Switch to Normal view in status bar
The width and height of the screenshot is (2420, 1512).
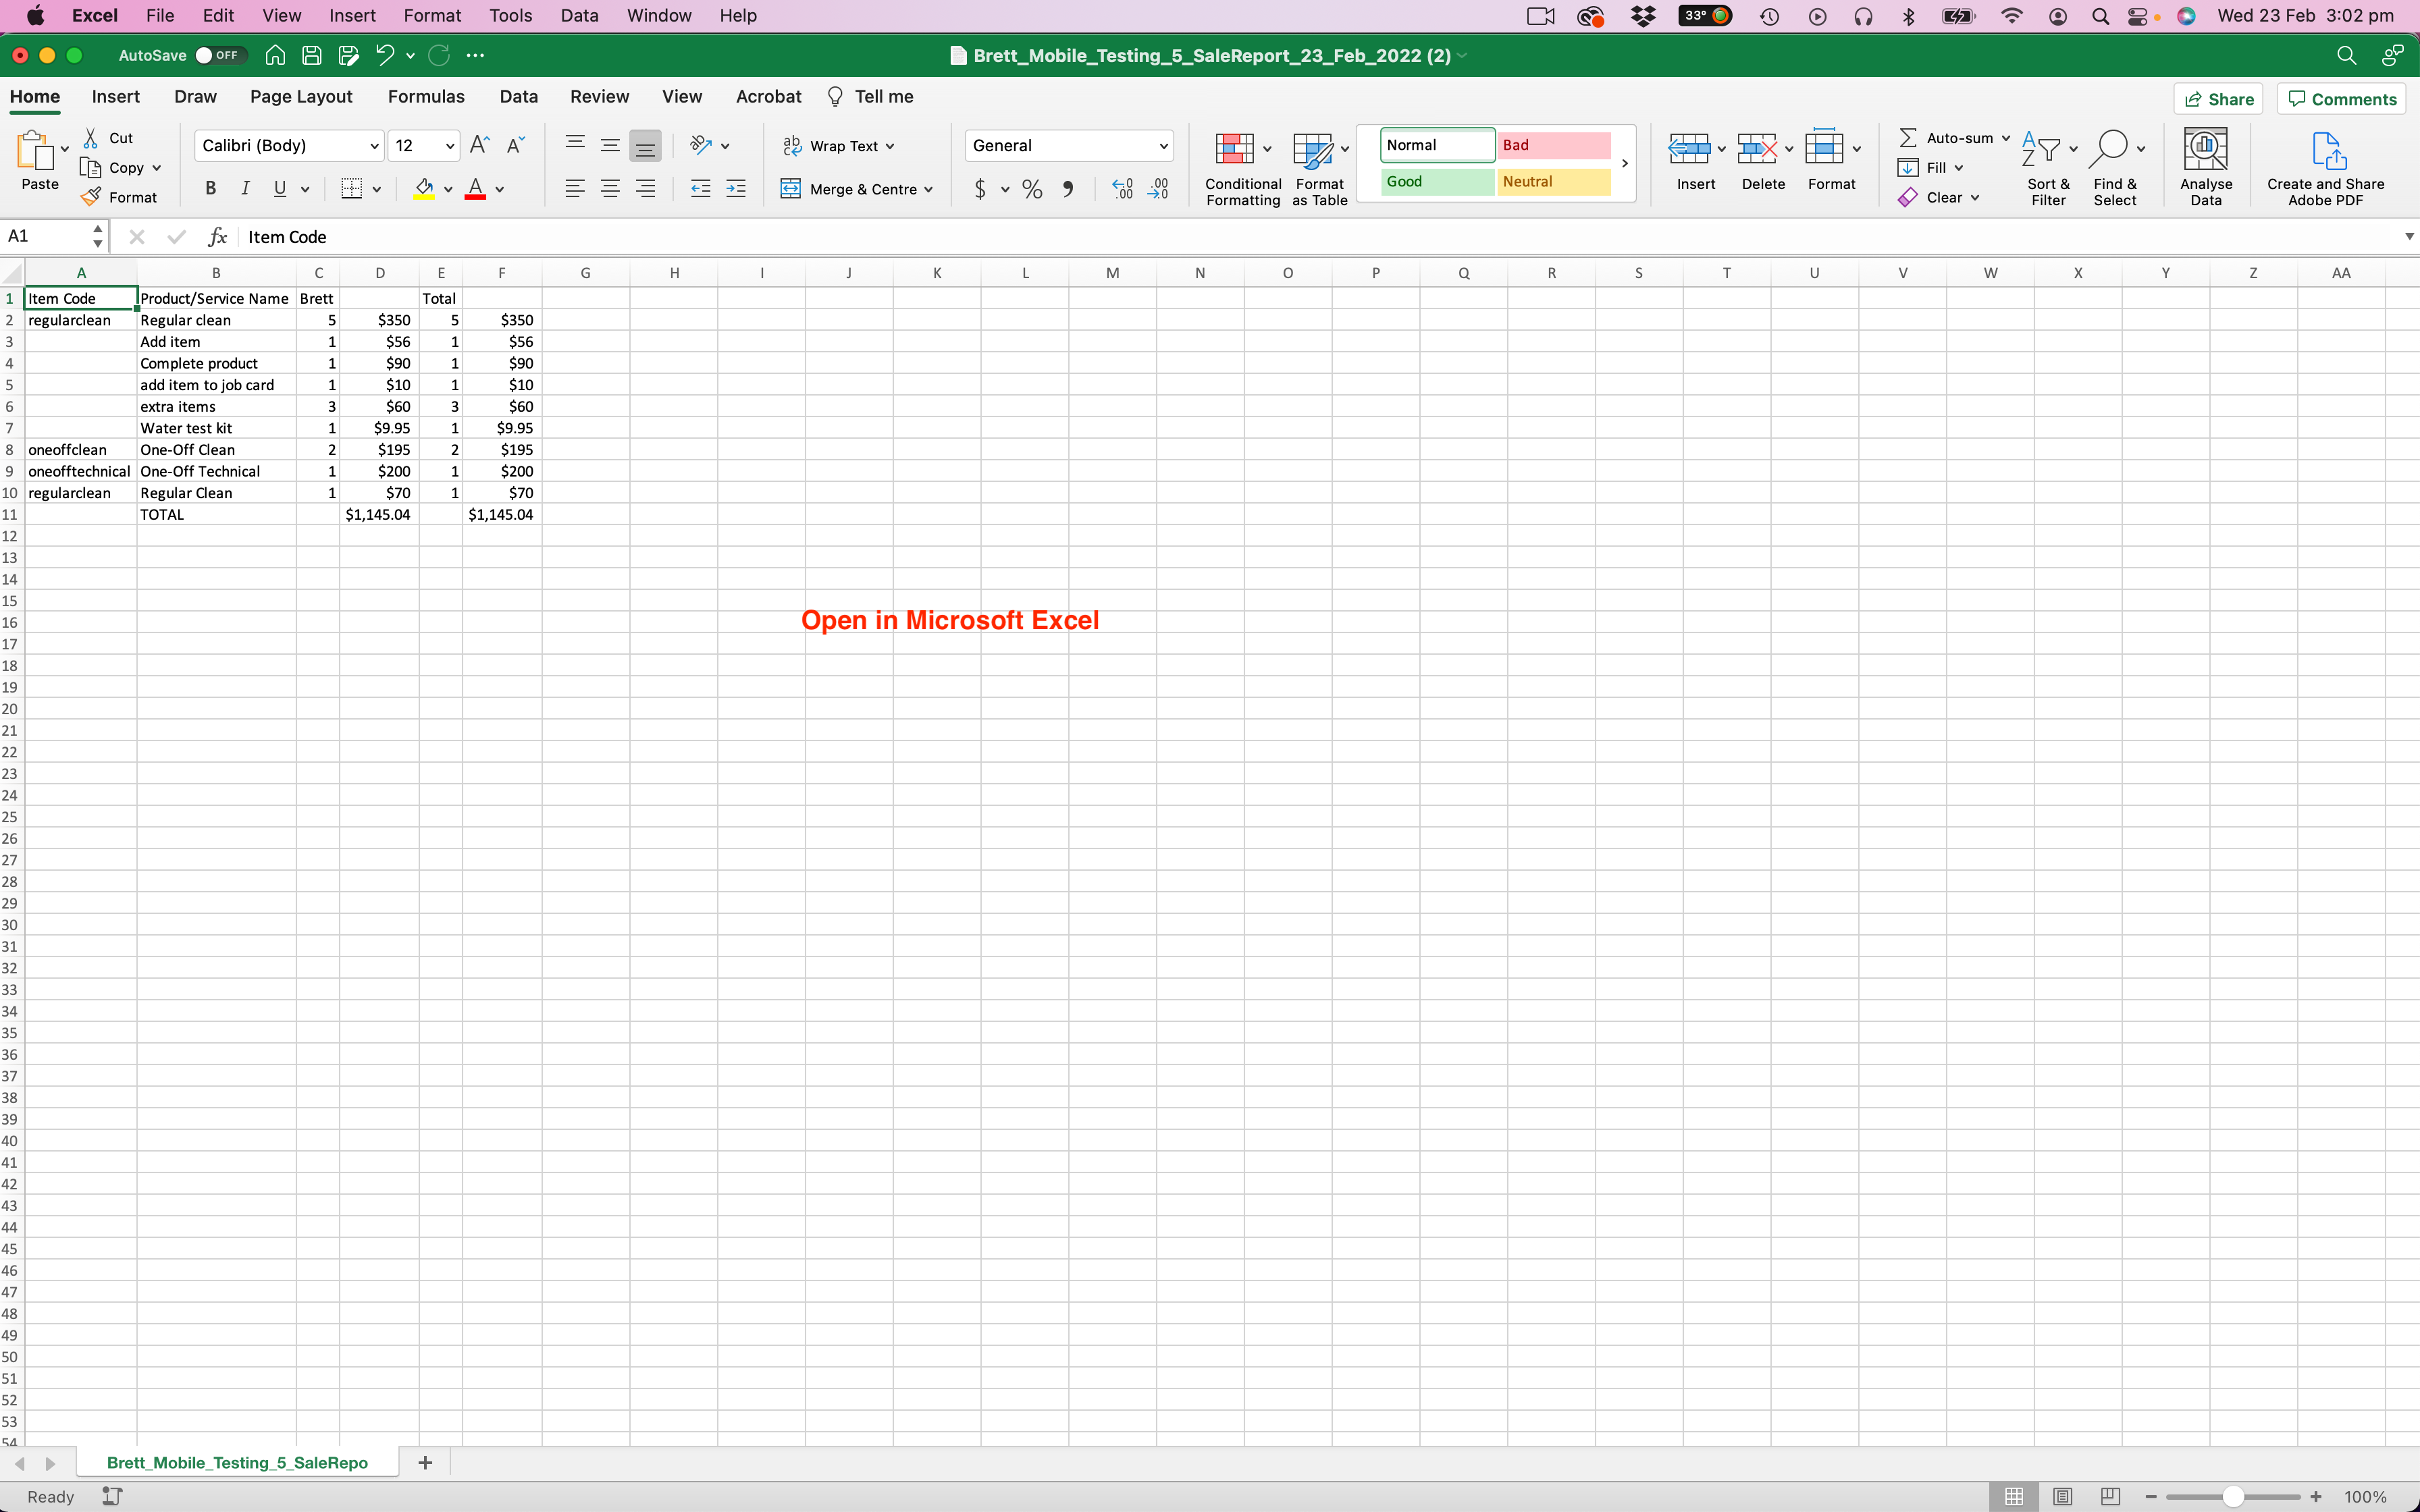(2014, 1496)
